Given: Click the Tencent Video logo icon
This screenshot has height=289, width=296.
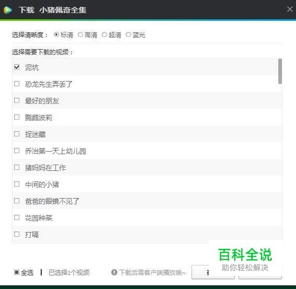Looking at the screenshot, I should [x=8, y=10].
